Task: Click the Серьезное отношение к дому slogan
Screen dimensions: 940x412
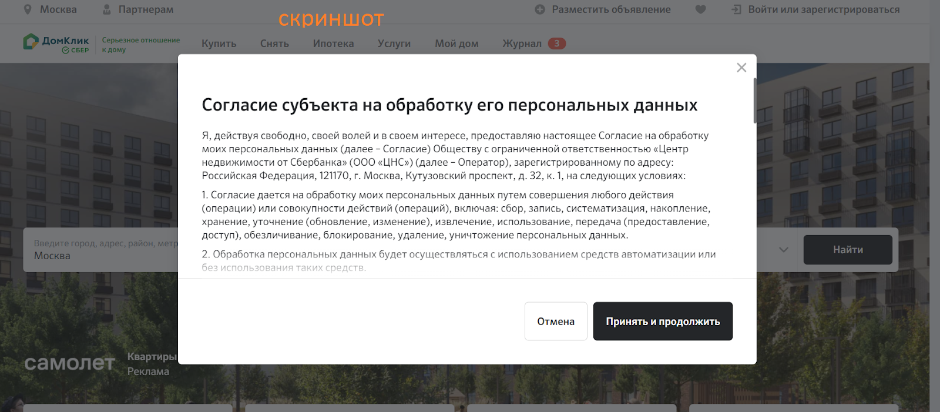Action: pos(141,45)
